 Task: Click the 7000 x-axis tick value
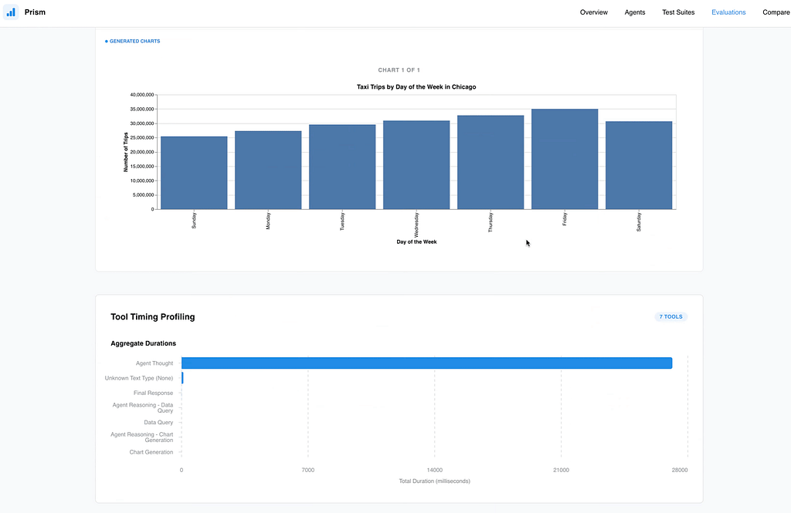coord(307,470)
